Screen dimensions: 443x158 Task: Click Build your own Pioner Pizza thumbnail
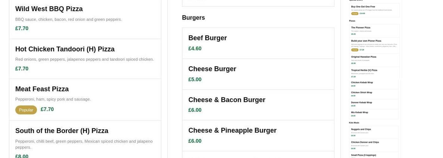[366, 41]
